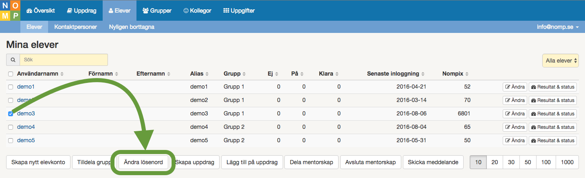Open the Grupper tab
The height and width of the screenshot is (178, 585).
(x=157, y=11)
